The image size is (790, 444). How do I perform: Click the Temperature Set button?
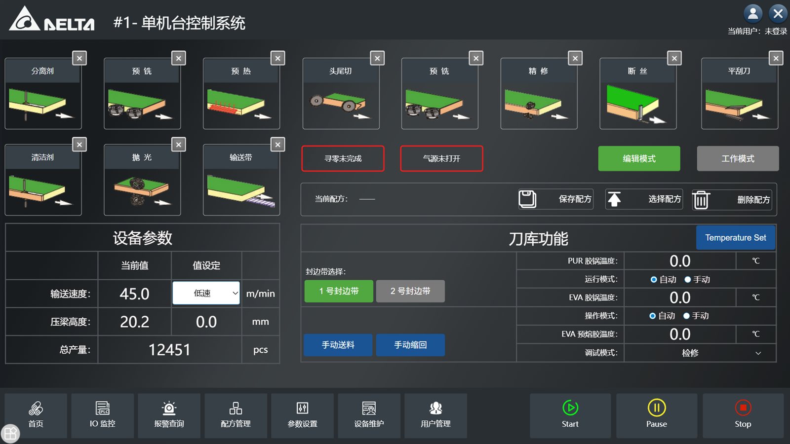[x=736, y=238]
